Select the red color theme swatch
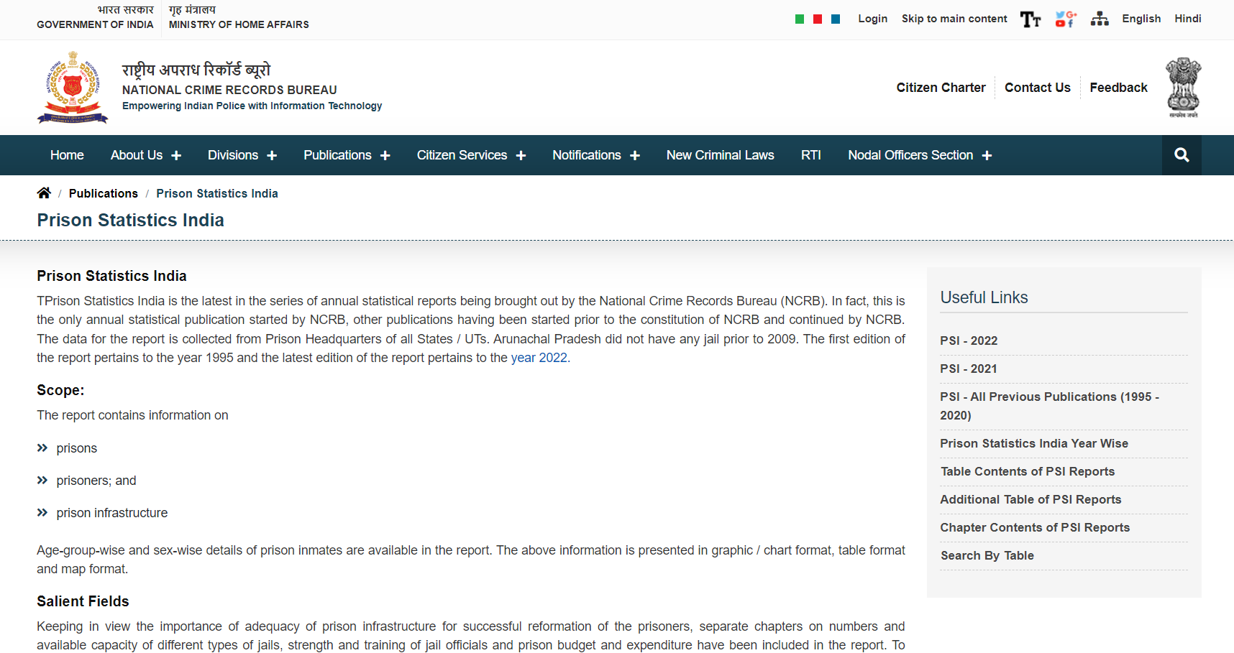The height and width of the screenshot is (653, 1234). [817, 19]
